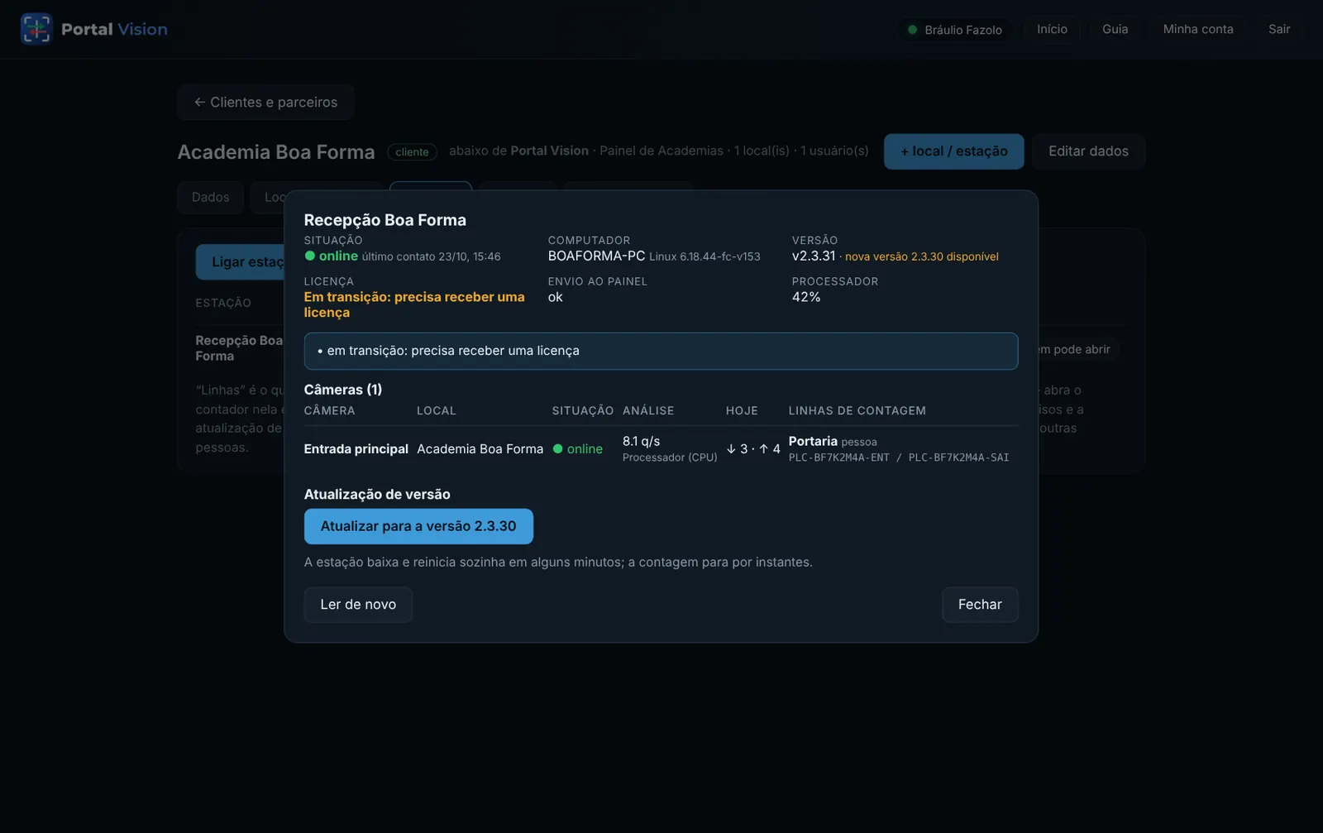Click the nova versão 2.3.30 disponível notice
This screenshot has width=1323, height=833.
[921, 257]
